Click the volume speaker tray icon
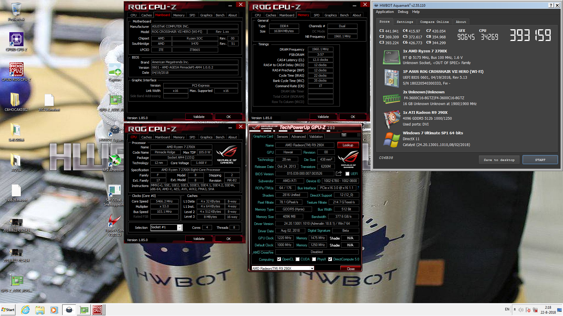Viewport: 563px width, 316px height. coord(521,310)
